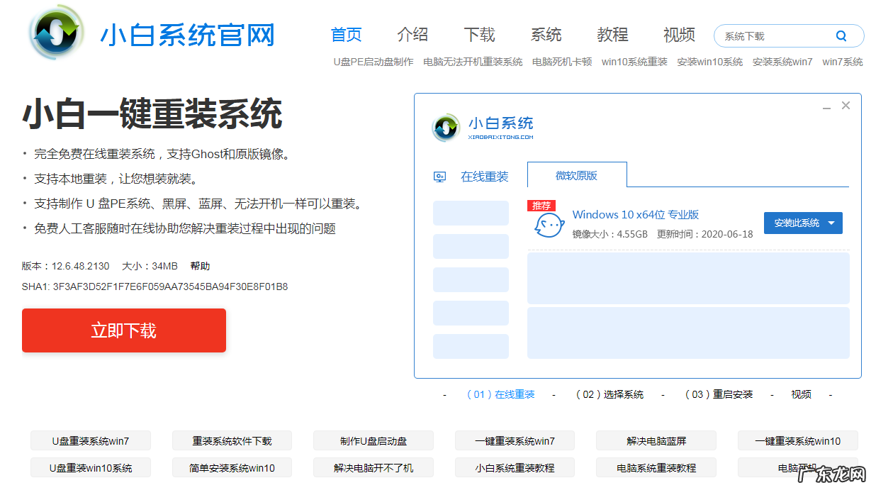893x495 pixels.
Task: Open the U盘PE启动盘制作 link
Action: tap(374, 62)
